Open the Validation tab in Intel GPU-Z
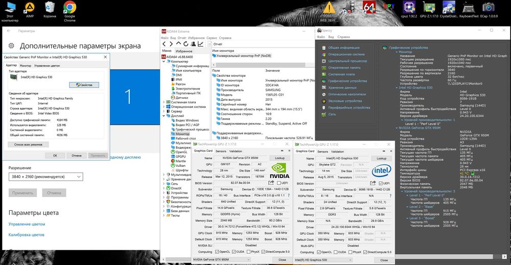The image size is (511, 265). [337, 151]
